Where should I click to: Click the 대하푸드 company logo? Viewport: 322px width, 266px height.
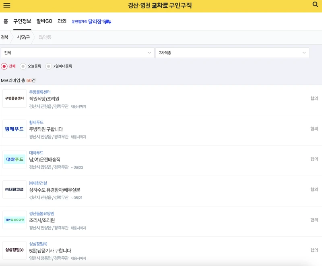(14, 160)
